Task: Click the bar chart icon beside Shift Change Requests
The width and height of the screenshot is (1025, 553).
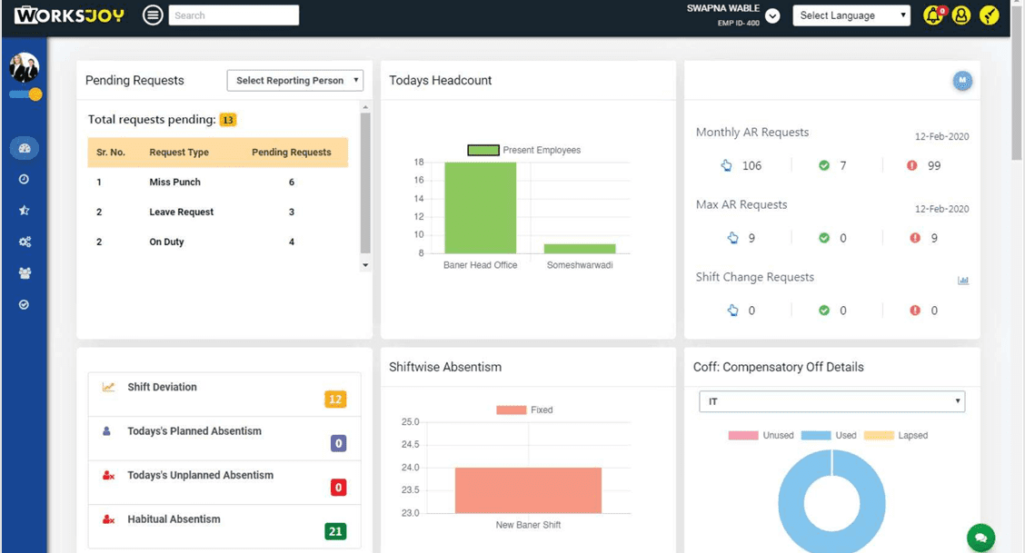Action: coord(963,281)
